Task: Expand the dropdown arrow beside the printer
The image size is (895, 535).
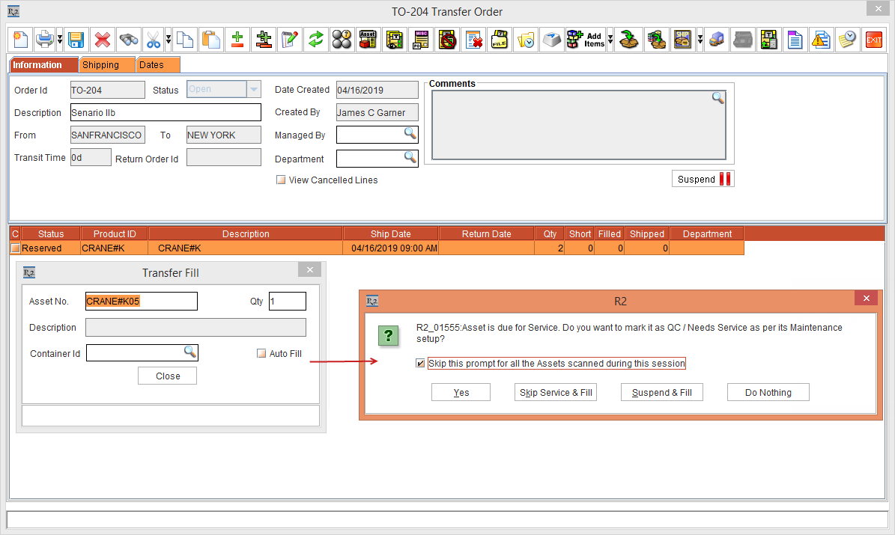Action: (x=58, y=40)
